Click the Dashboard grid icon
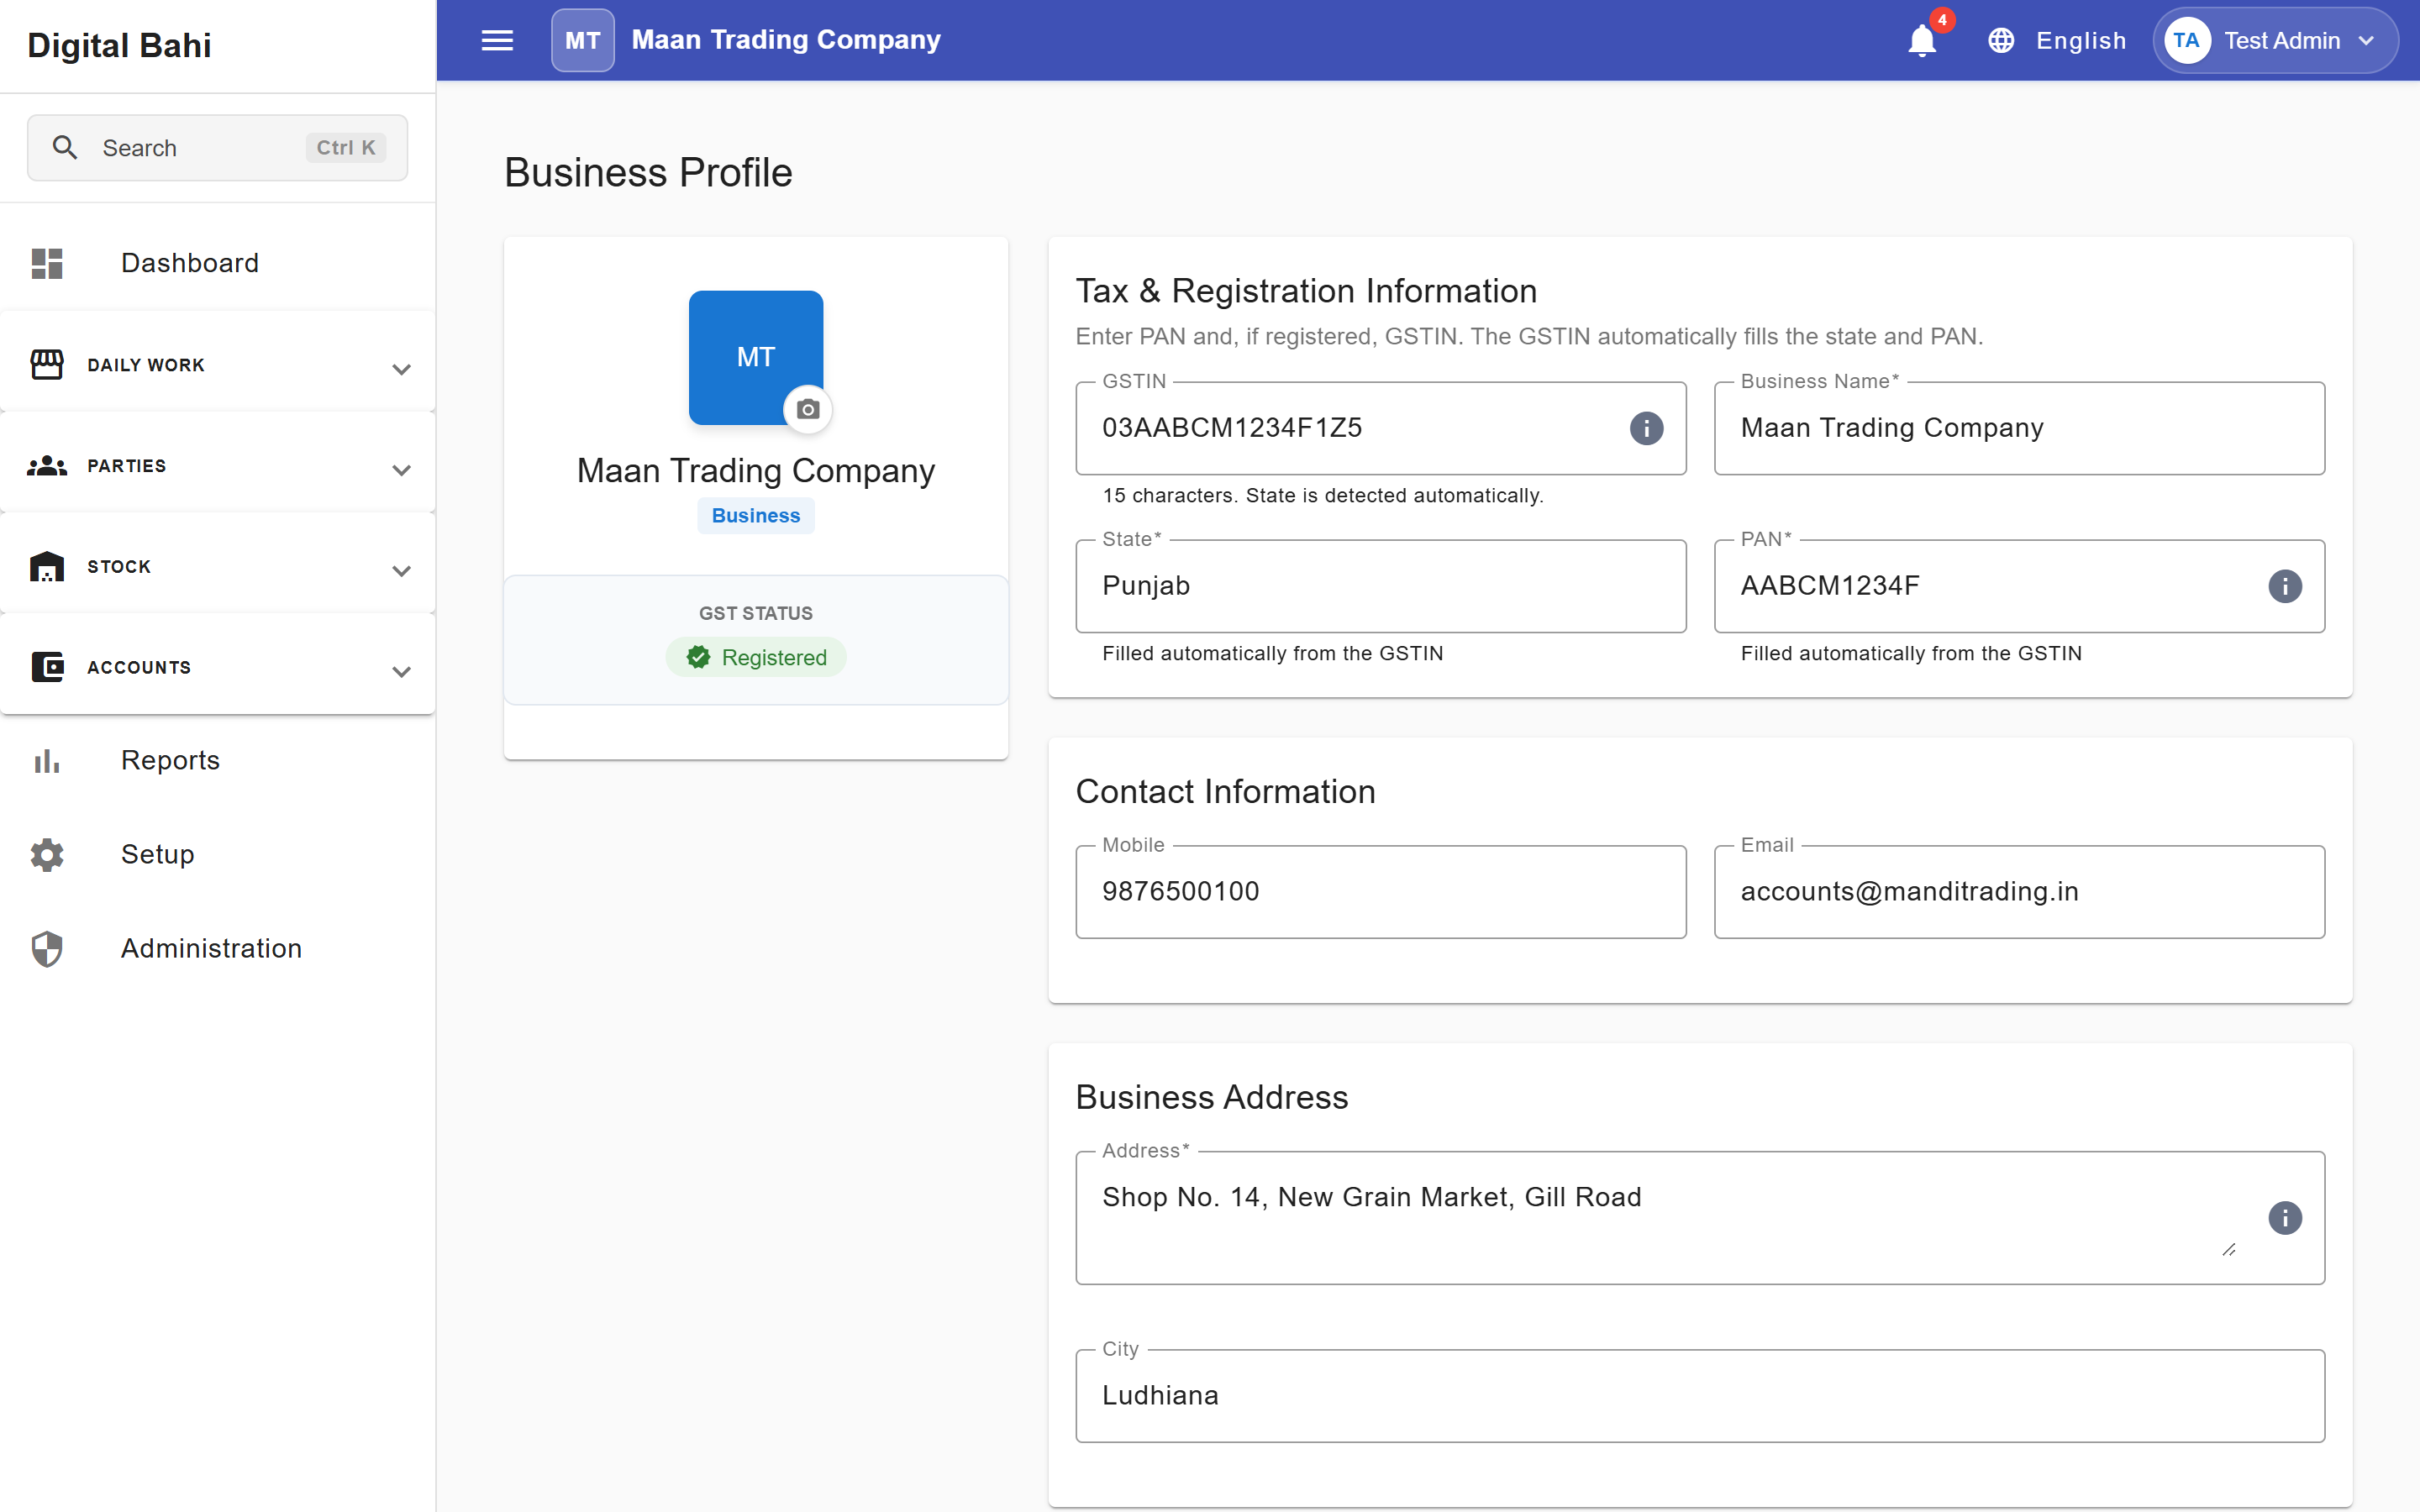Viewport: 2420px width, 1512px height. pos(47,263)
